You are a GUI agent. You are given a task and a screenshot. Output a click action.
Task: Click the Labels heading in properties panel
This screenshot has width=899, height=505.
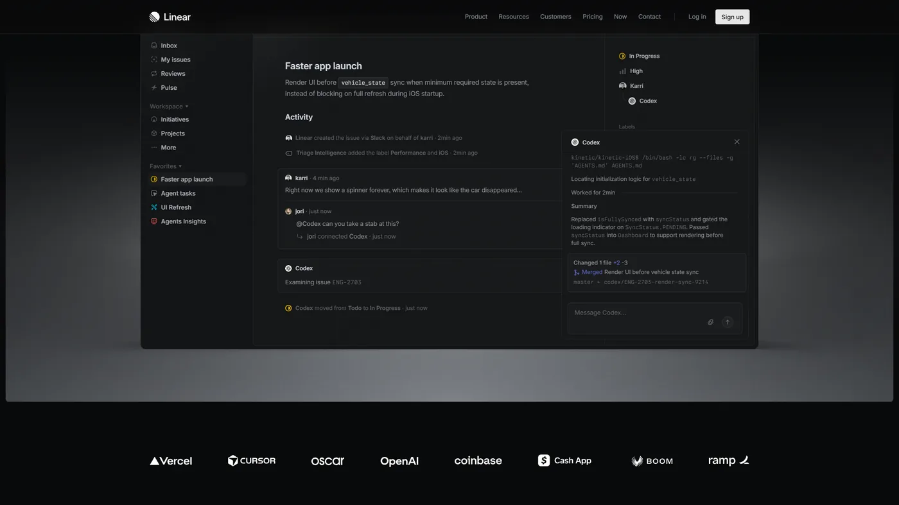[x=627, y=126]
